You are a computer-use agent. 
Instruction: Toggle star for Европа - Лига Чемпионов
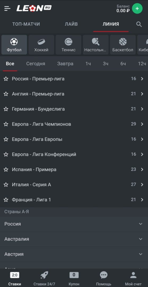(x=6, y=124)
